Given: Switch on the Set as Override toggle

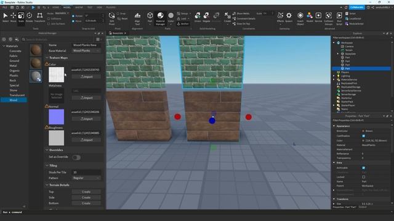Looking at the screenshot, I should [x=76, y=157].
